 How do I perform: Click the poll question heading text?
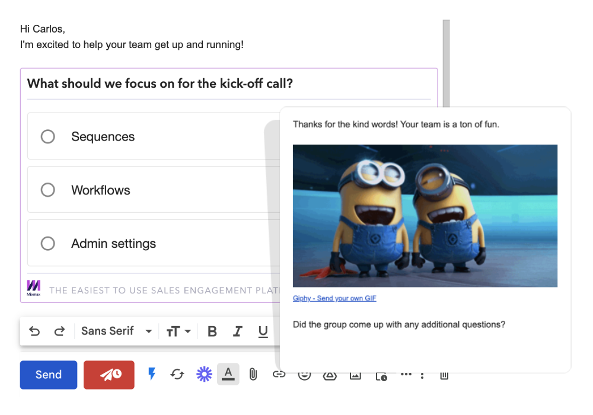coord(160,83)
